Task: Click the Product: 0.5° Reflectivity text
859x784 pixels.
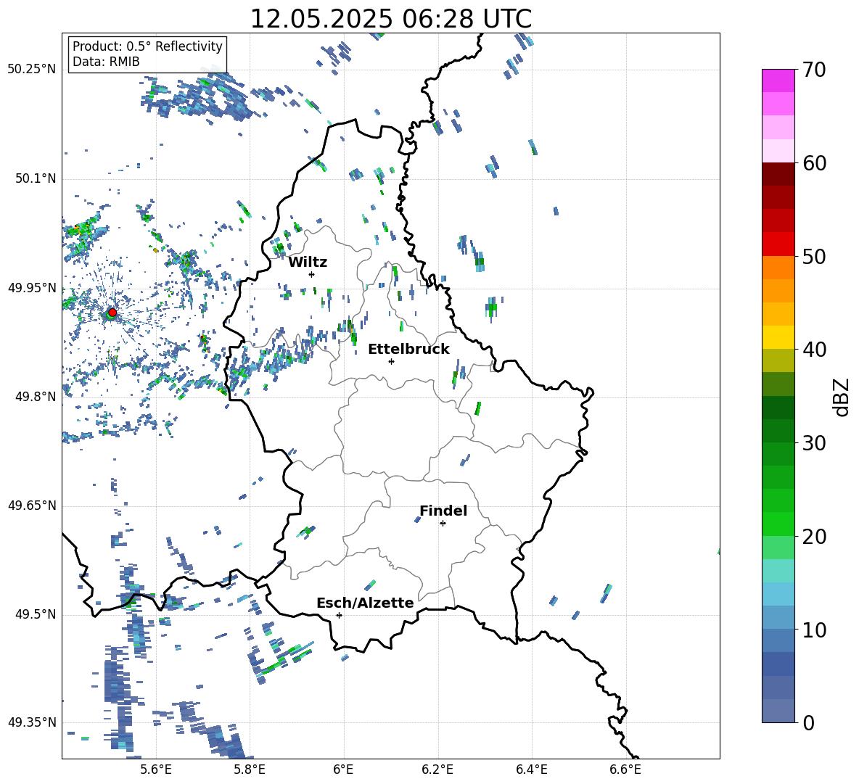Action: [x=147, y=46]
